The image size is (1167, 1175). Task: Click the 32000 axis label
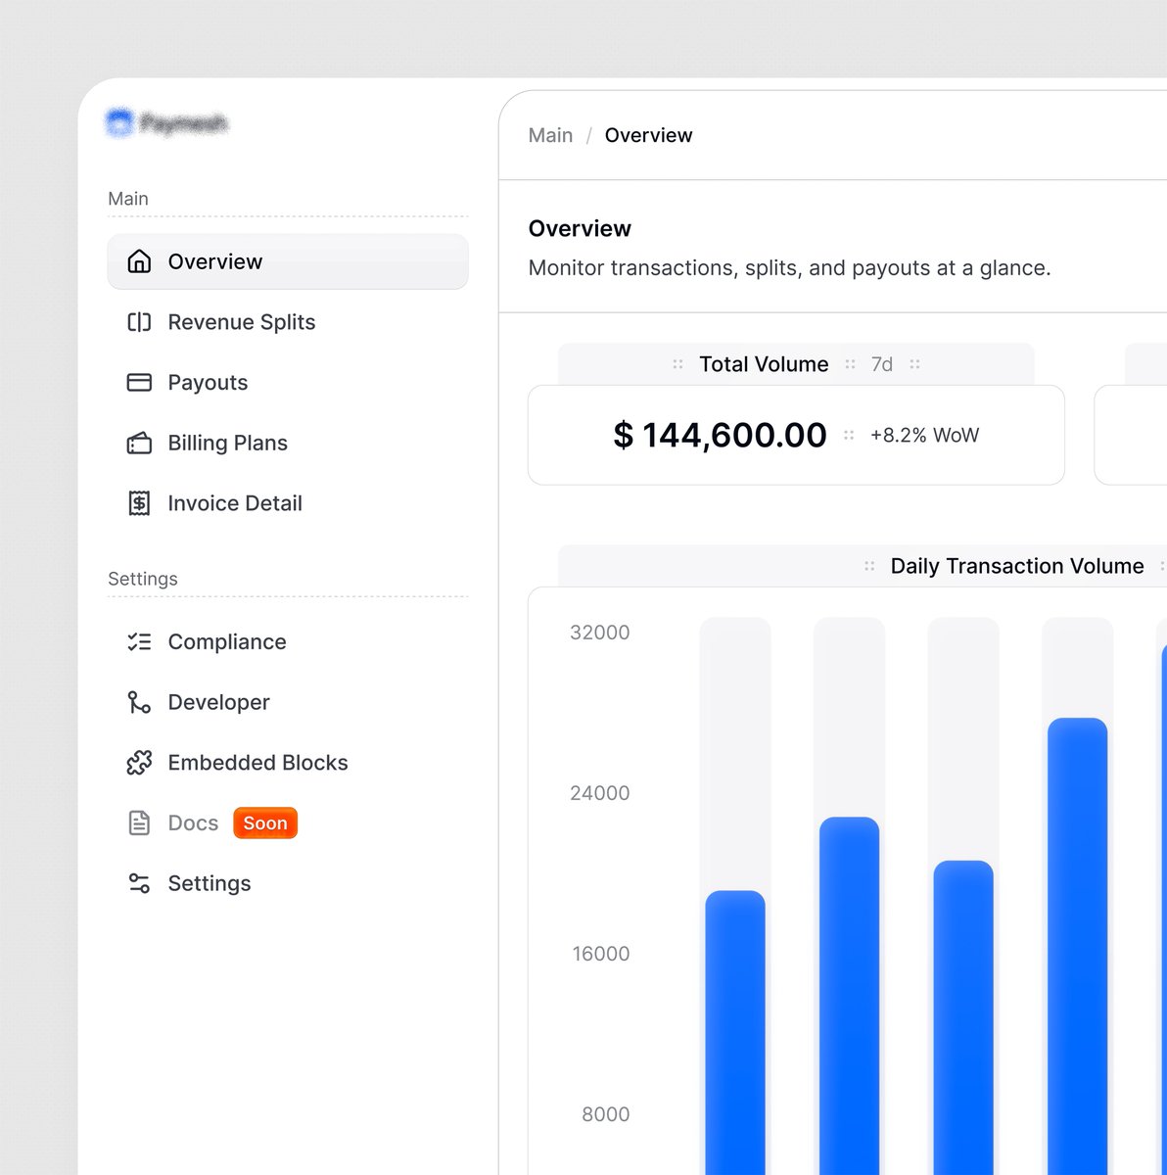pyautogui.click(x=600, y=633)
